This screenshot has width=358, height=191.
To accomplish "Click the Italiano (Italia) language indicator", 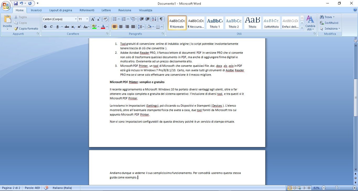I will 62,188.
